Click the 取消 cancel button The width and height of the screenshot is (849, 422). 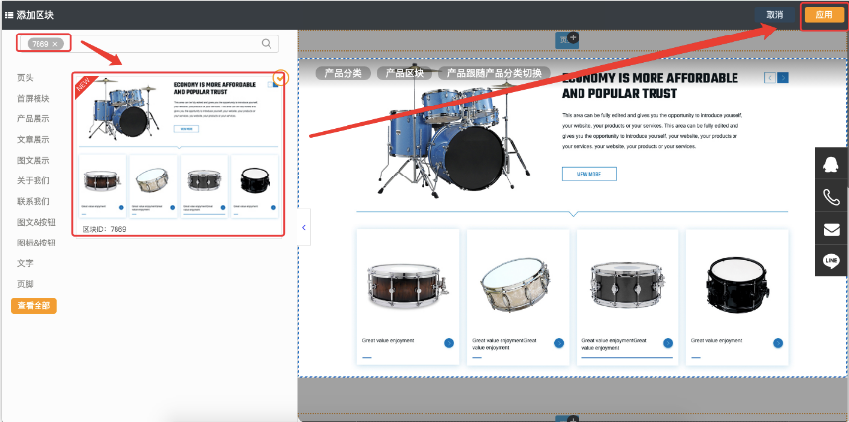(775, 15)
